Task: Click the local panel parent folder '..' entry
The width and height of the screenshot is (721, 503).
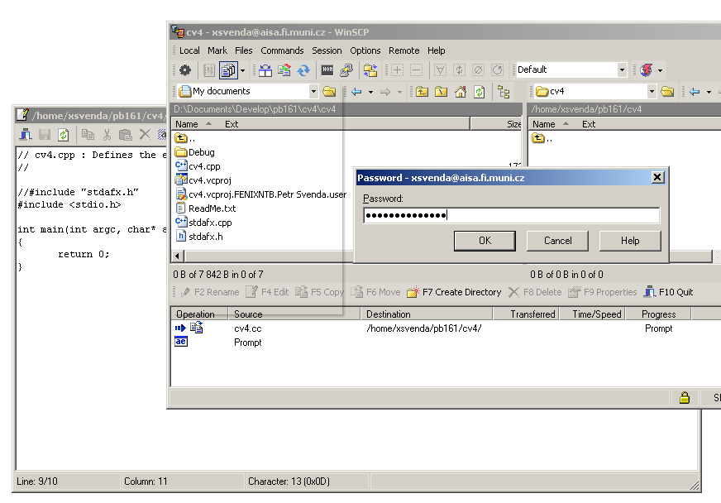Action: coord(185,138)
